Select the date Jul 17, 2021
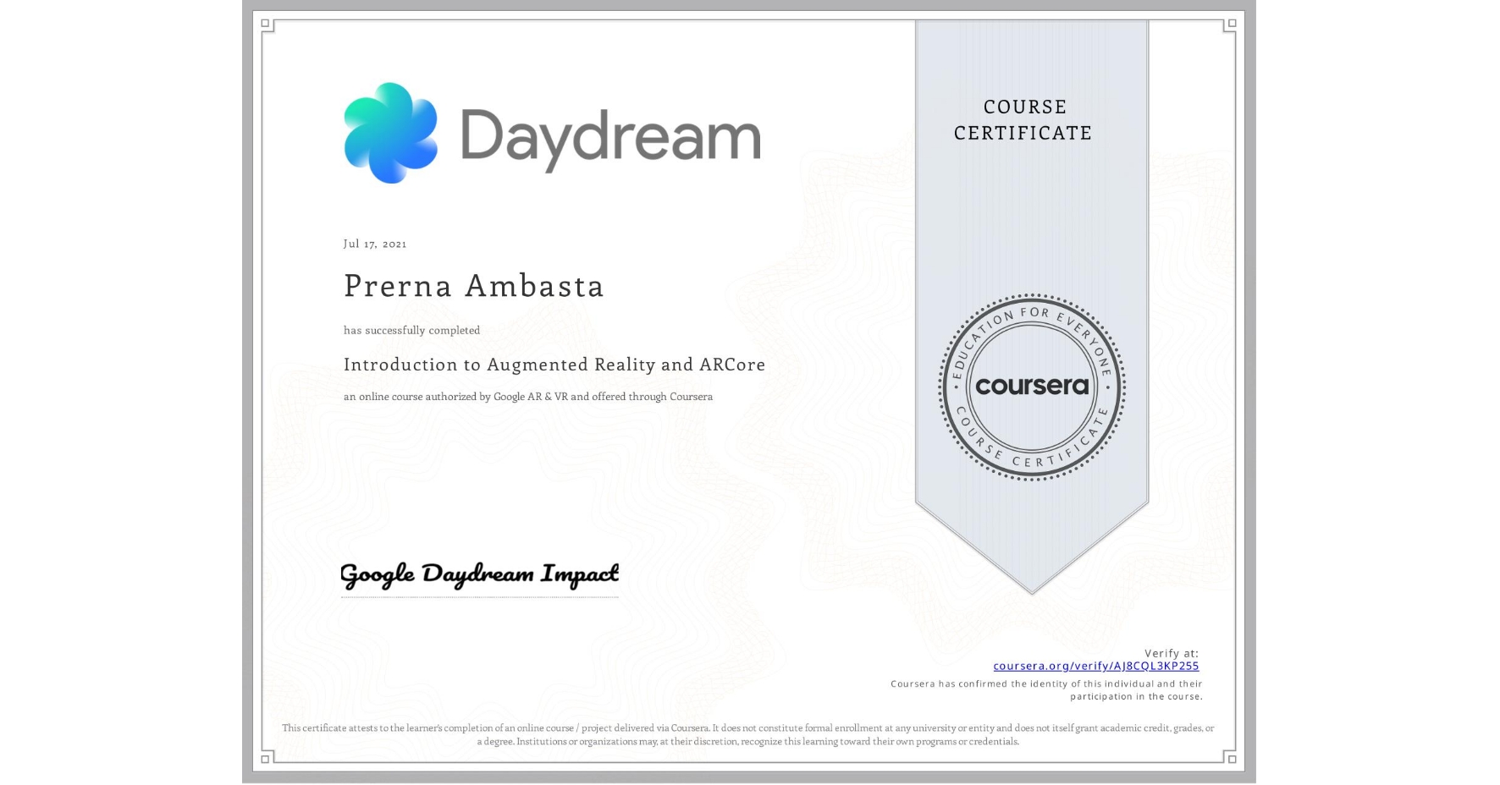This screenshot has height=785, width=1500. (x=374, y=244)
